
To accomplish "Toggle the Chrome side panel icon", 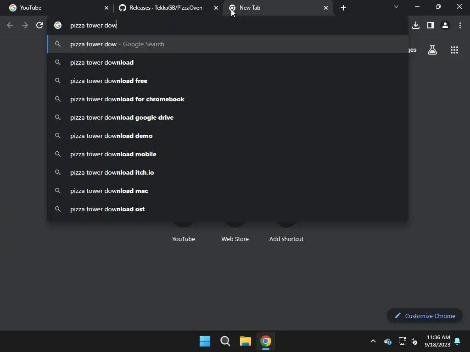I will coord(431,25).
